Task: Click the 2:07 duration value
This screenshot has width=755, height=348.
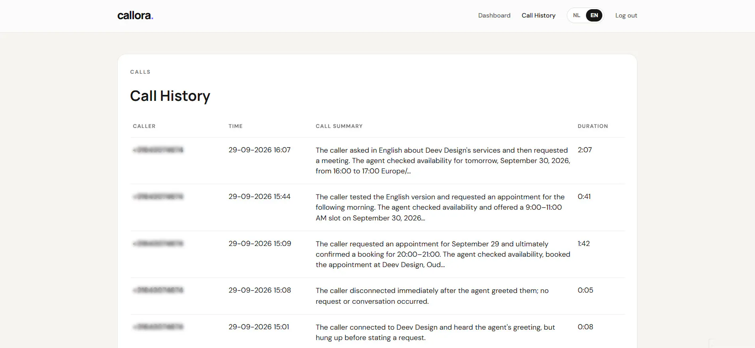Action: pos(585,150)
